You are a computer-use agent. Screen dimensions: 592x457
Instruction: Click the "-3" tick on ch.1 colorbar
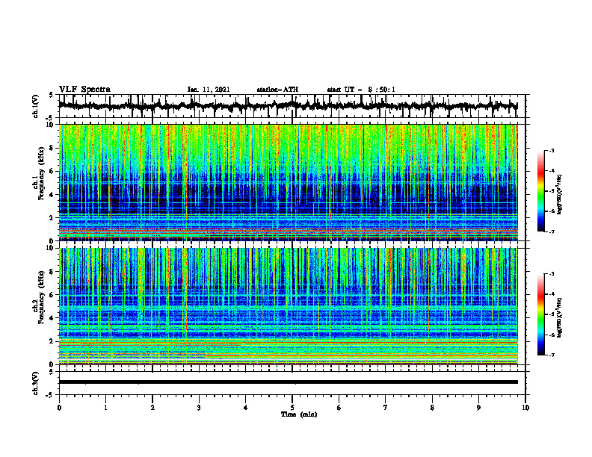pos(551,150)
